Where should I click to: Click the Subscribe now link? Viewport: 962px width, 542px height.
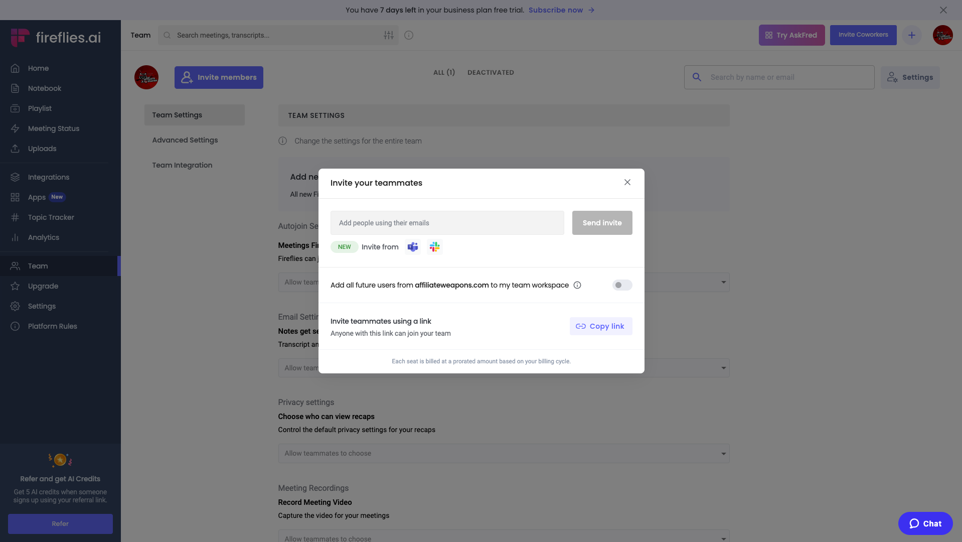(x=555, y=10)
